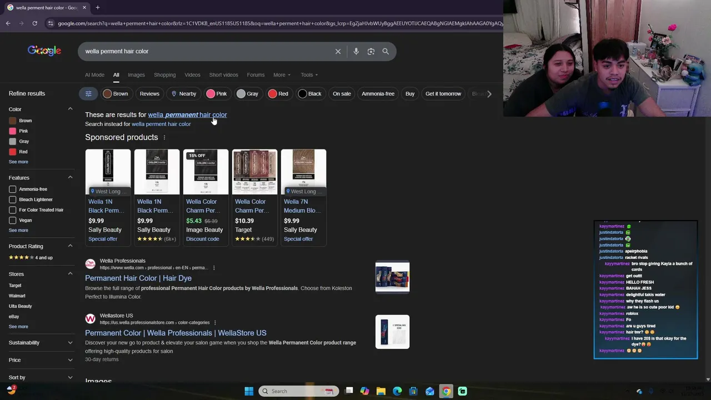Collapse the Features filter section
This screenshot has height=400, width=711.
tap(70, 177)
